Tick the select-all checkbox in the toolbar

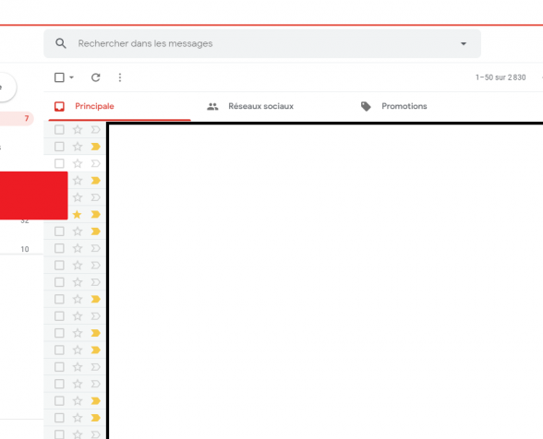point(59,77)
